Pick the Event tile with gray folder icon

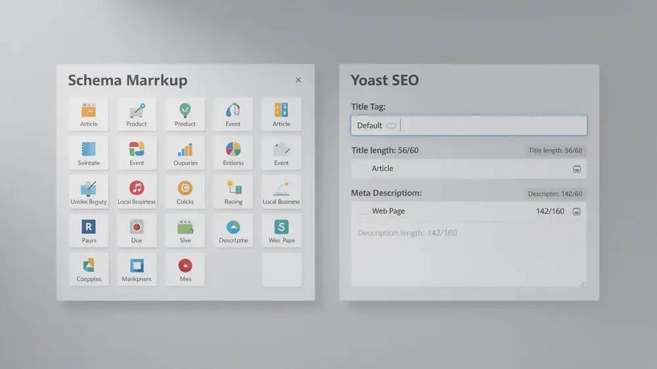pyautogui.click(x=281, y=153)
